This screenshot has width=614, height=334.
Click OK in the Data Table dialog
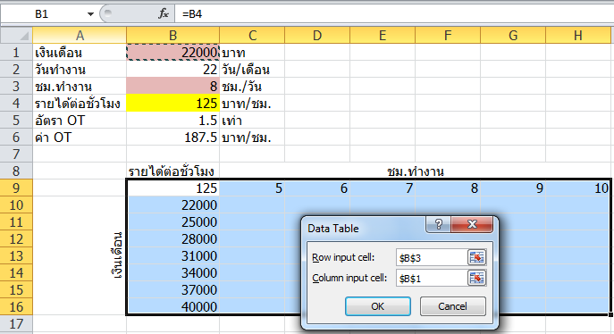[x=378, y=306]
